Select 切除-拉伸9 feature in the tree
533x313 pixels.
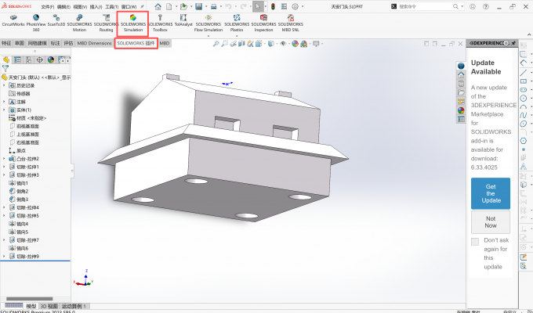27,256
